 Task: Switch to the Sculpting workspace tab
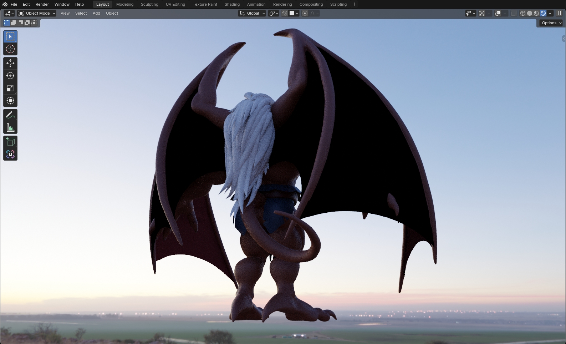point(149,4)
